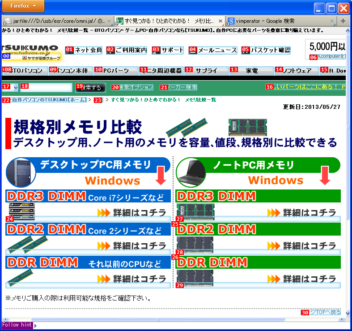Open モニタ周辺機器 navigation menu
352x331 pixels.
(x=161, y=71)
